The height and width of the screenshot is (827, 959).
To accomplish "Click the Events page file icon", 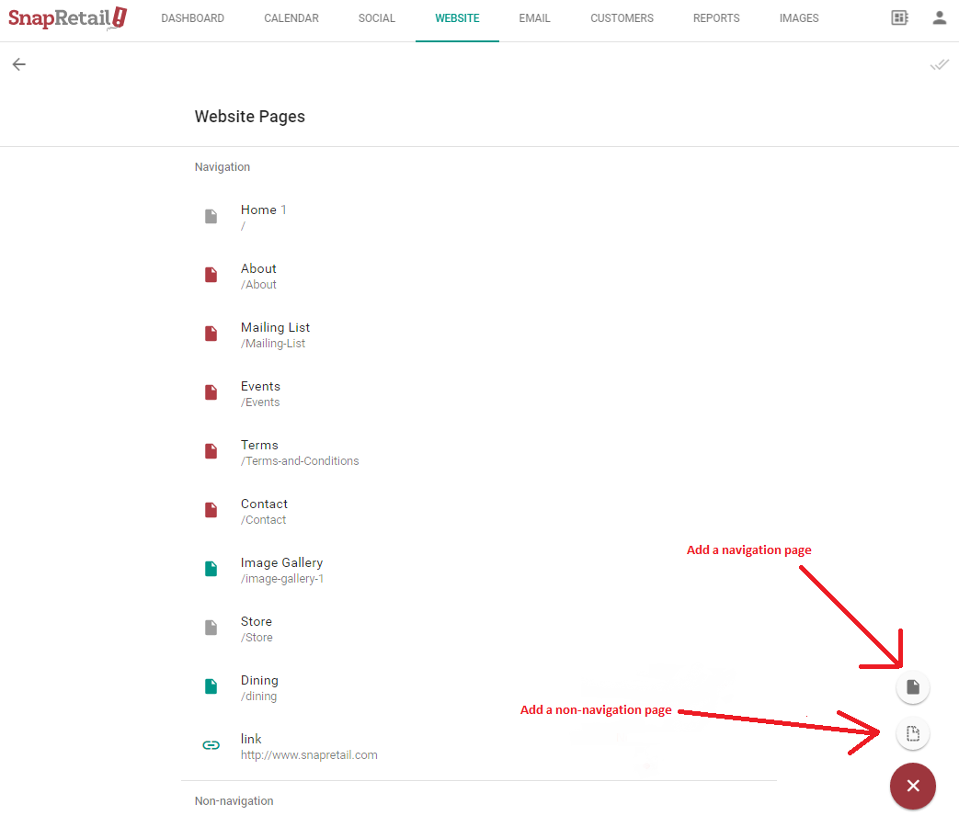I will coord(211,392).
